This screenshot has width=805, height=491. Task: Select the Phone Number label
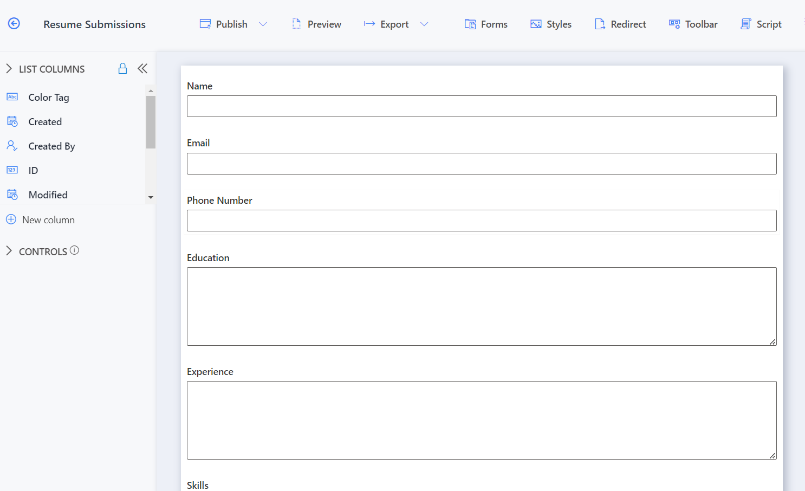(219, 201)
